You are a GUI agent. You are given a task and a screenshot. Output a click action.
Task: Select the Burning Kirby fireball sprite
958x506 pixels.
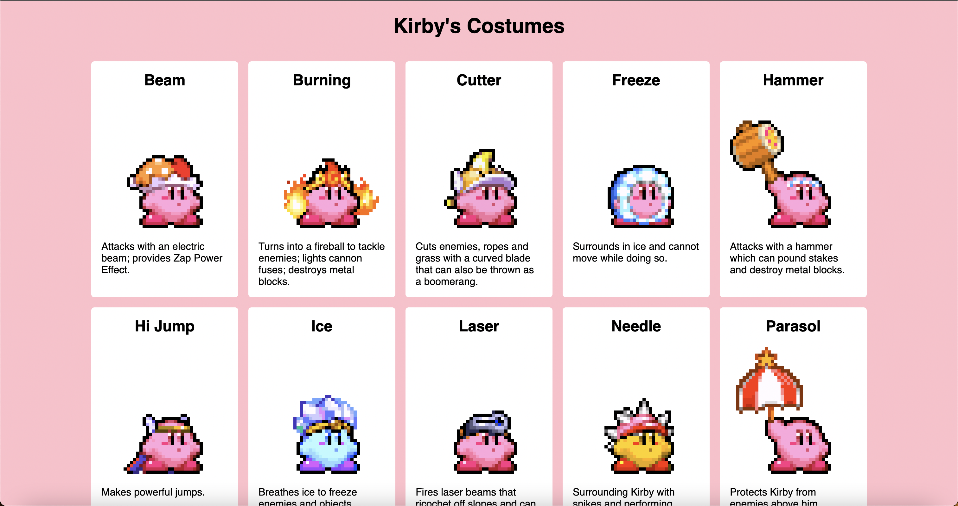pos(331,193)
